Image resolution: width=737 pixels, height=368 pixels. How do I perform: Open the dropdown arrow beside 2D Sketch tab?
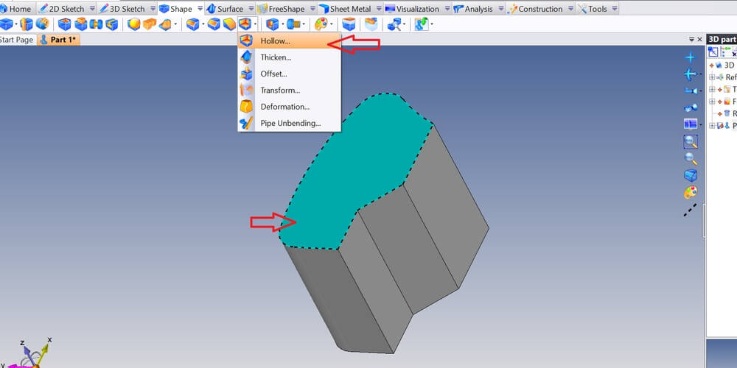coord(92,9)
